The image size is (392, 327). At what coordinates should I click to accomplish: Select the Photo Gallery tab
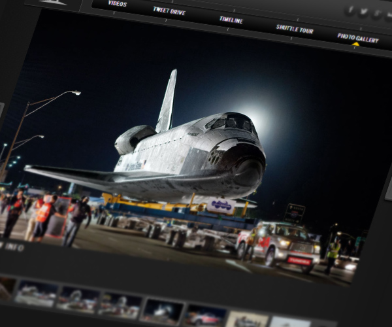coord(358,38)
